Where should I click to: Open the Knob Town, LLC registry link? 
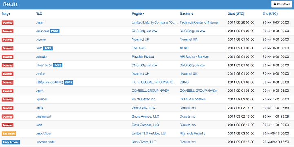[144, 142]
